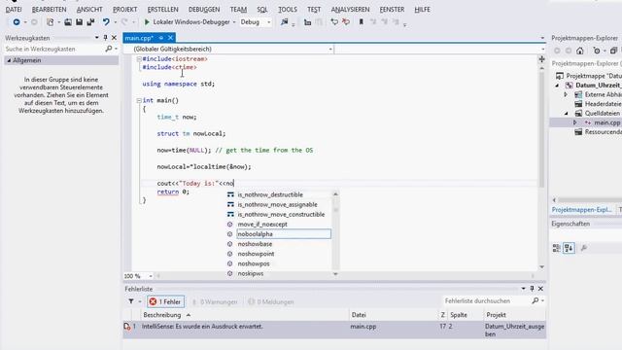
Task: Sort by the Beschreibung column header
Action: coord(162,315)
